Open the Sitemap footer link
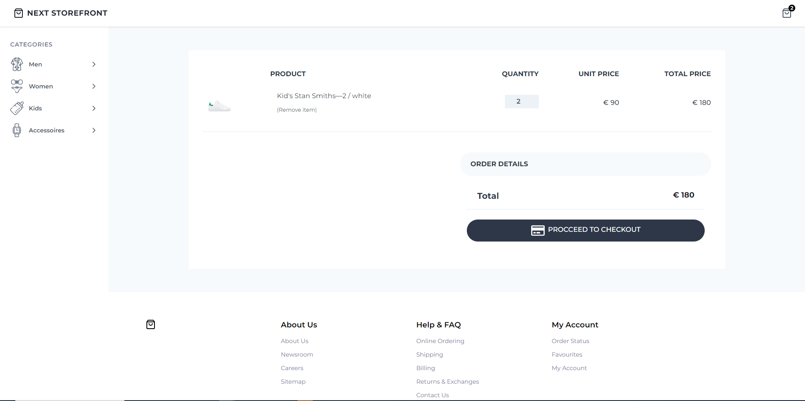The image size is (805, 401). click(x=293, y=382)
